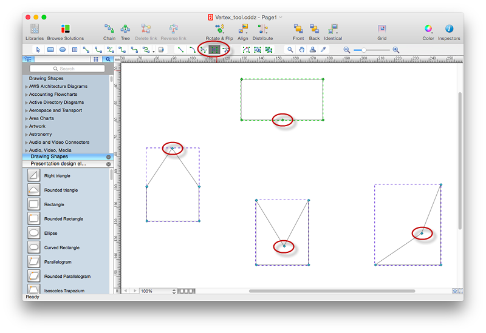Image resolution: width=486 pixels, height=333 pixels.
Task: Open document title dropdown chevron
Action: coord(281,17)
